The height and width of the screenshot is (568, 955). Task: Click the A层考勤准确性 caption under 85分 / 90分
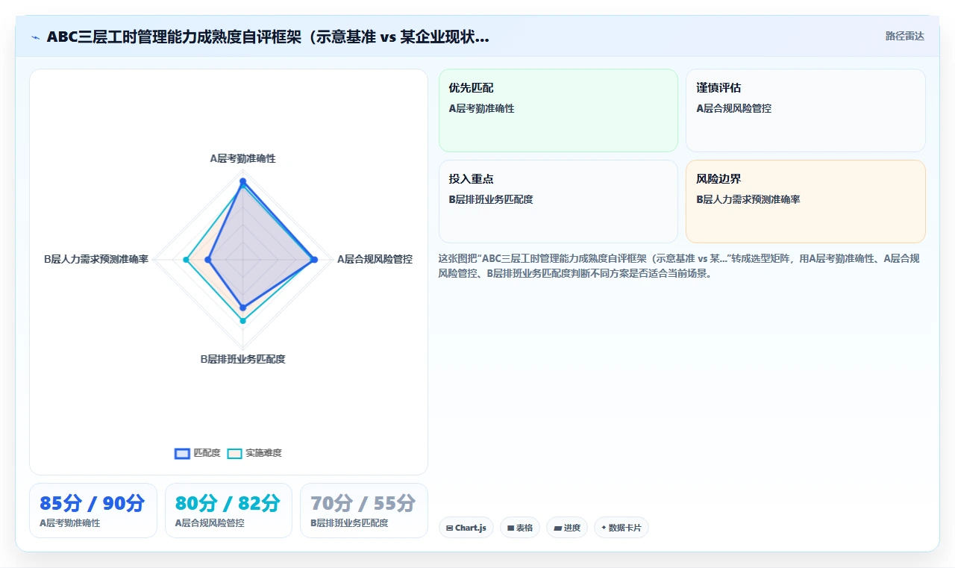point(69,523)
